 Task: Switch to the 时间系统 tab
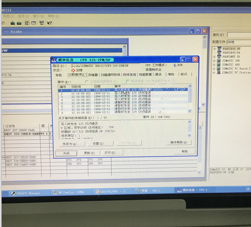click(130, 74)
